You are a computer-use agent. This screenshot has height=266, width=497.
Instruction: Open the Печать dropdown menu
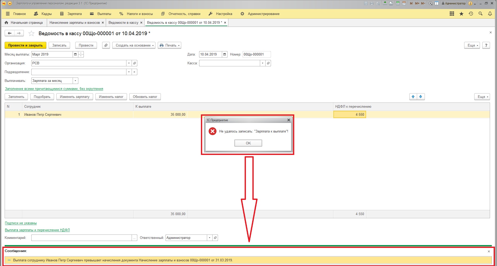click(169, 45)
